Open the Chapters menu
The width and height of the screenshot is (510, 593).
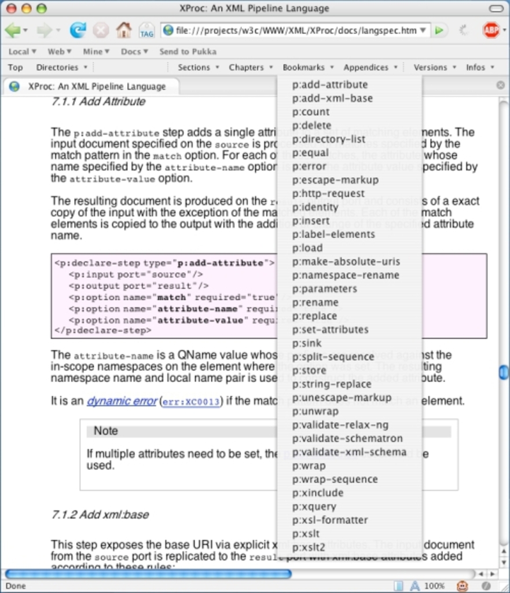point(251,67)
